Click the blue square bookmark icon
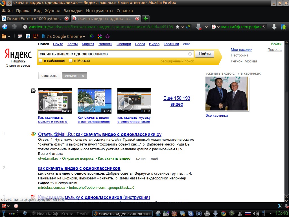289x217 pixels. [x=28, y=36]
